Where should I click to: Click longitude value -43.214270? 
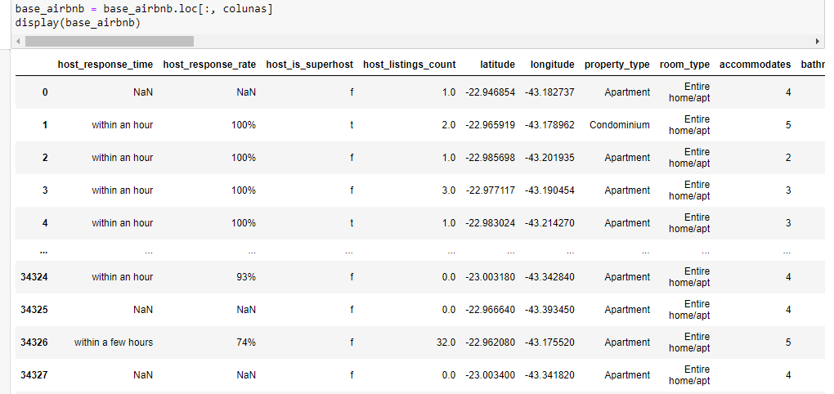click(549, 223)
